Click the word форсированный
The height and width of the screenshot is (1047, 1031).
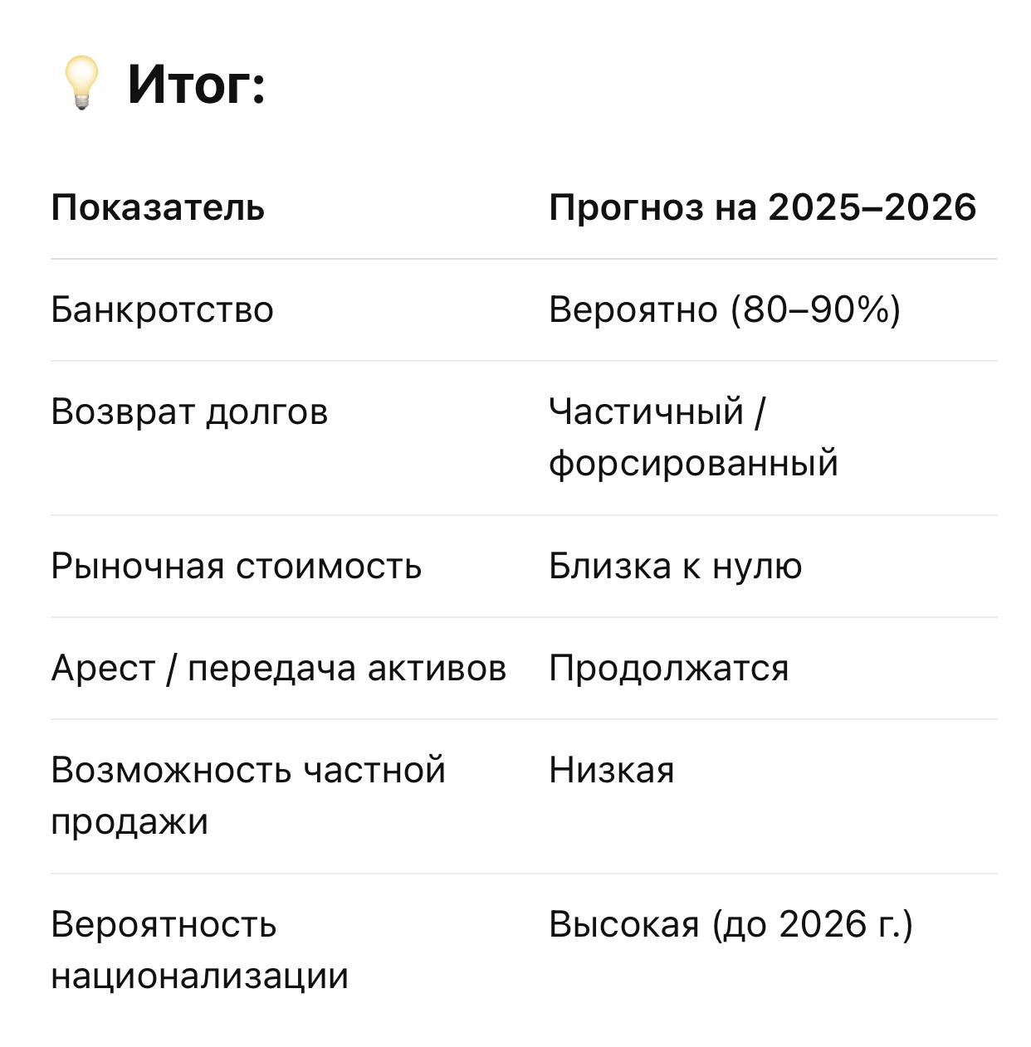[x=694, y=464]
